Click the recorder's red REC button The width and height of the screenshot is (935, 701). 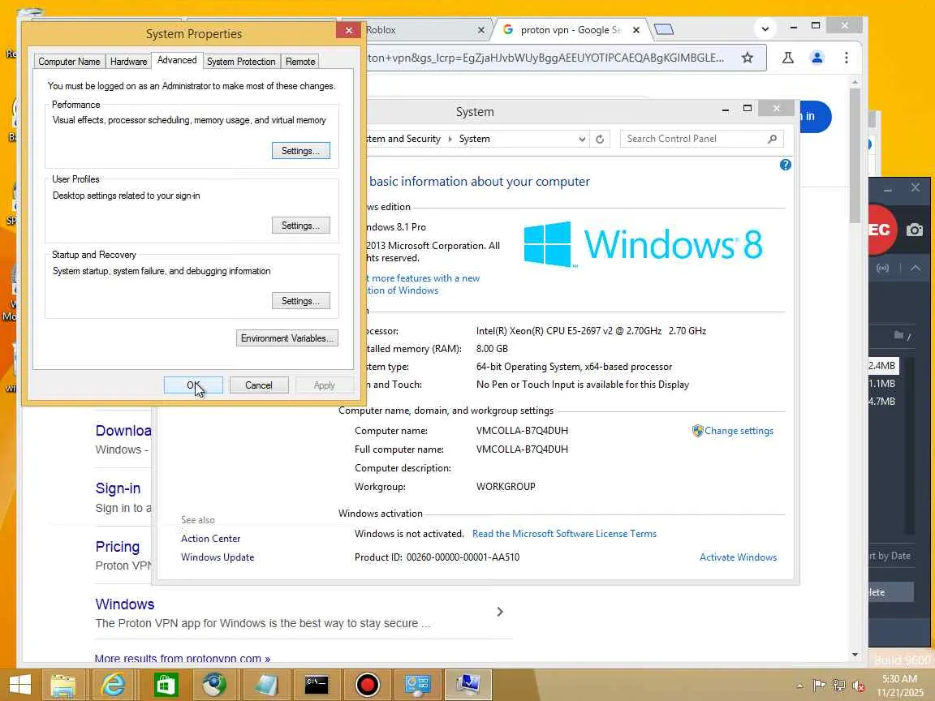tap(881, 230)
